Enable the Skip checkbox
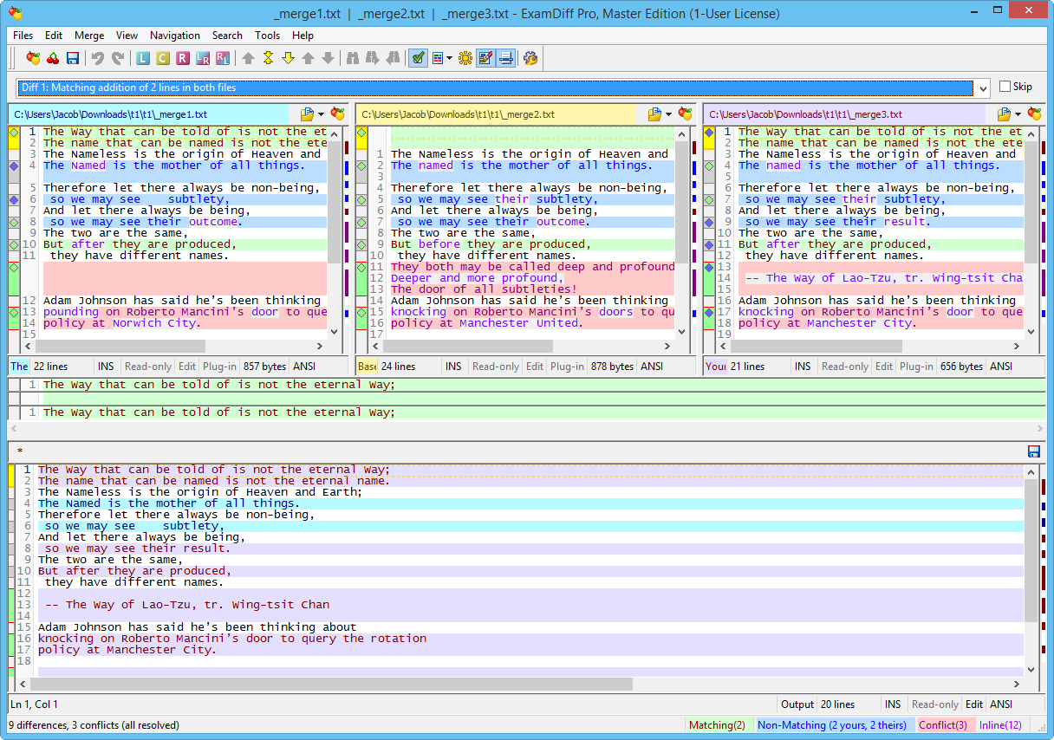The width and height of the screenshot is (1054, 740). [x=1005, y=87]
